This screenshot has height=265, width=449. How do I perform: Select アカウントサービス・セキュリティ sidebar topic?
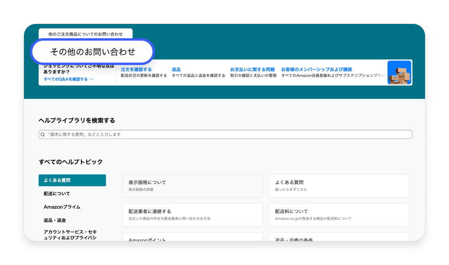point(70,234)
